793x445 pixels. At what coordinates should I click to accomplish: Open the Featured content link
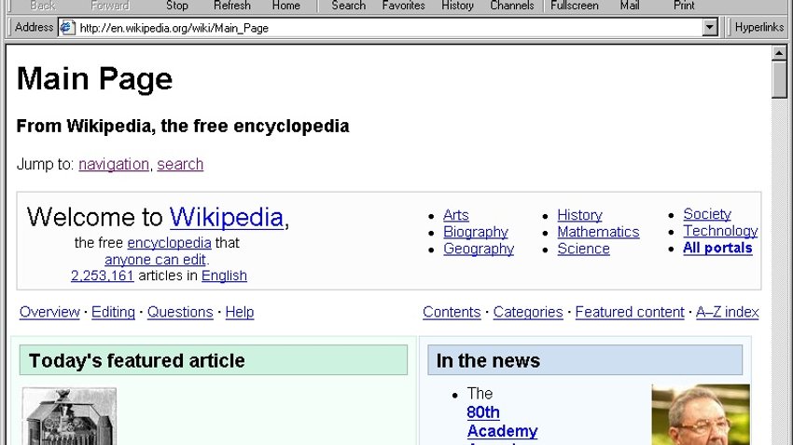[x=630, y=312]
